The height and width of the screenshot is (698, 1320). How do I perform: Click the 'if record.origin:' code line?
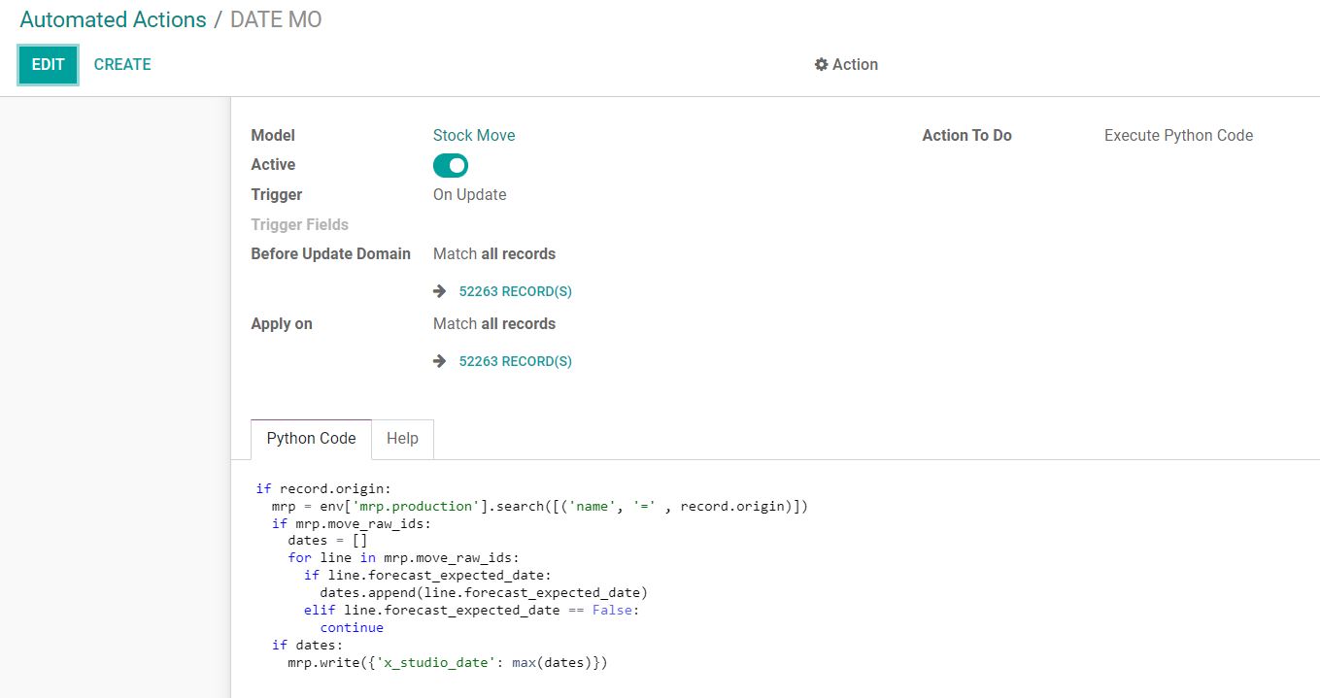(323, 488)
